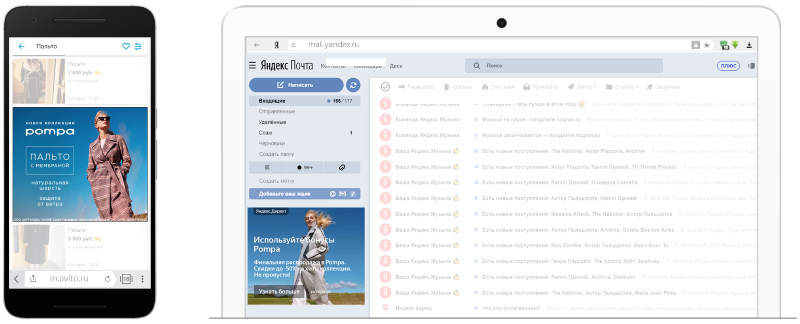
Task: Open message 'Есть новые поступления: Ramin Djawadi, Giuseppe Corcella'
Action: (560, 182)
